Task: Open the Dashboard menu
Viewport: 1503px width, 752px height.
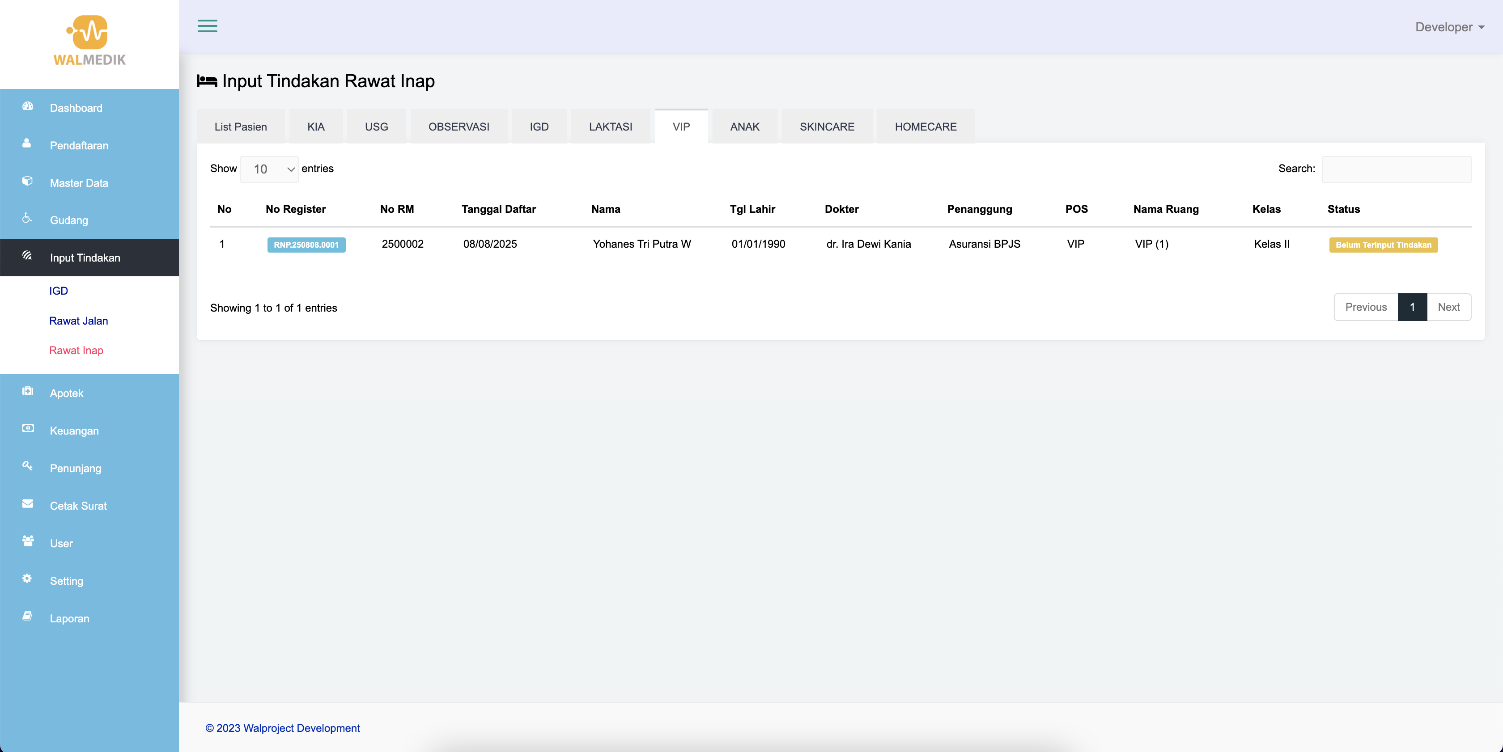Action: pyautogui.click(x=89, y=108)
